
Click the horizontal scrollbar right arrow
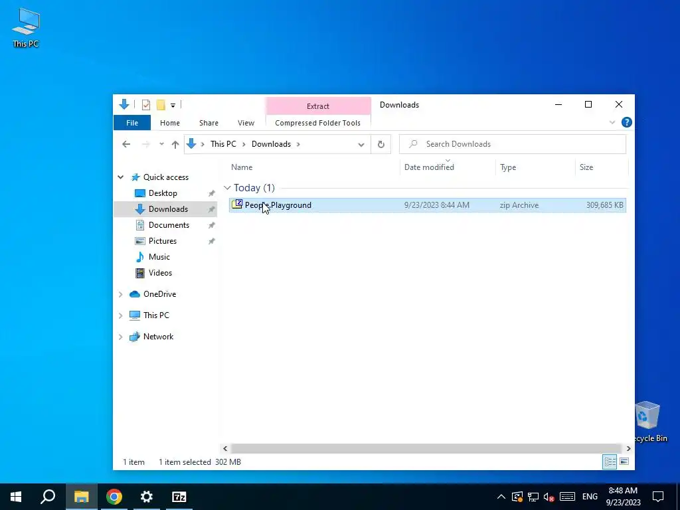pyautogui.click(x=628, y=448)
